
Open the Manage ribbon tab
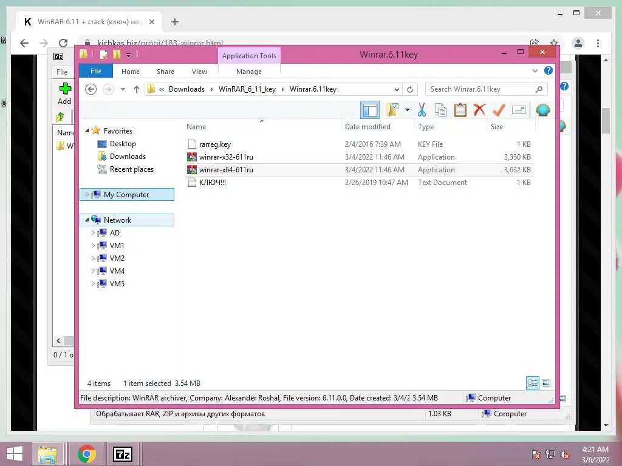click(248, 72)
